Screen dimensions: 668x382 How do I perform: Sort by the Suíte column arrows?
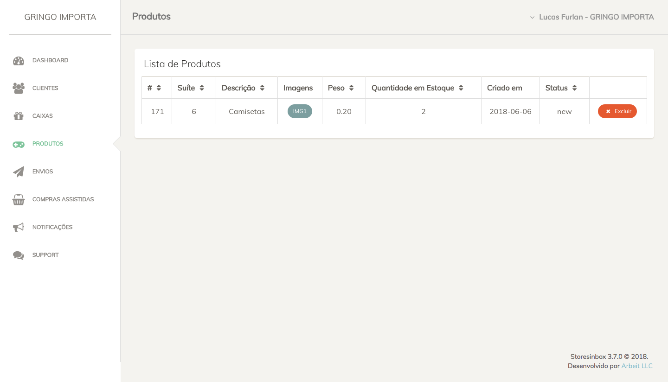[x=202, y=88]
